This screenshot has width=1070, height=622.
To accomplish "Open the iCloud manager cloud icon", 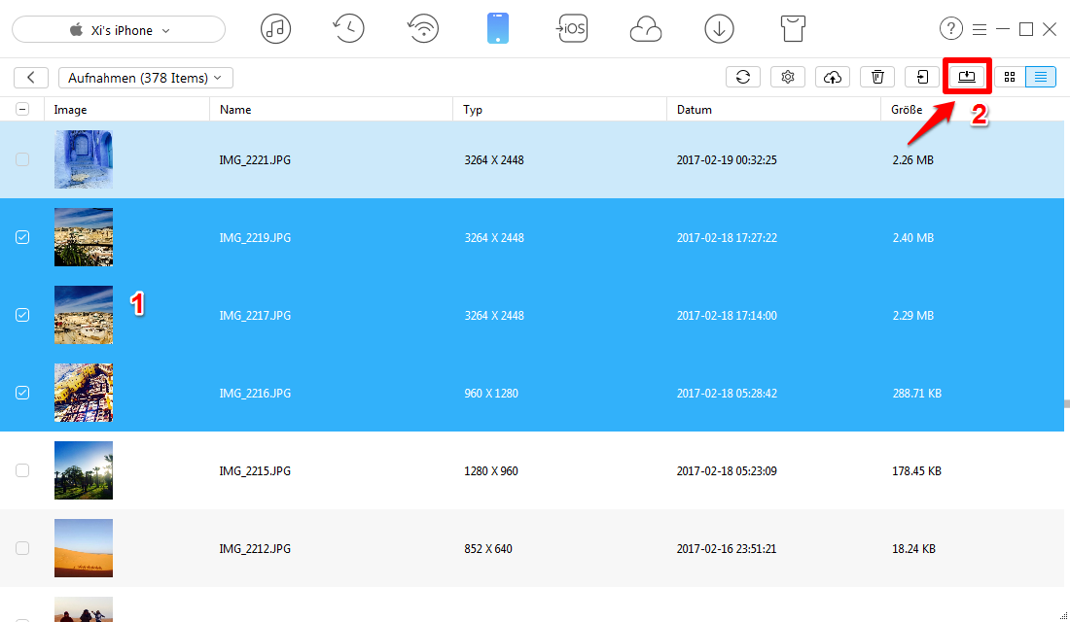I will click(646, 29).
